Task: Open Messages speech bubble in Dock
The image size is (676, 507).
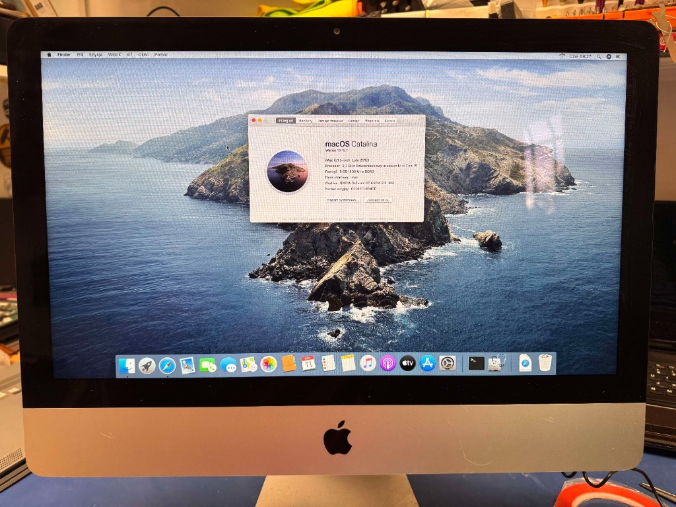Action: click(228, 366)
